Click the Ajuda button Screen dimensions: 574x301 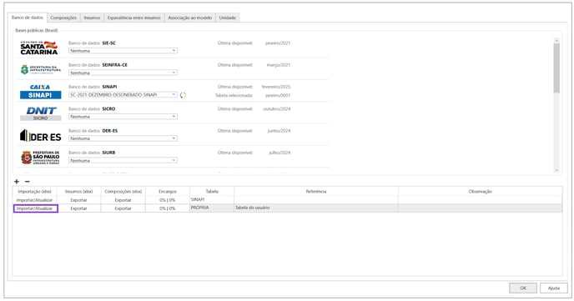pyautogui.click(x=554, y=288)
